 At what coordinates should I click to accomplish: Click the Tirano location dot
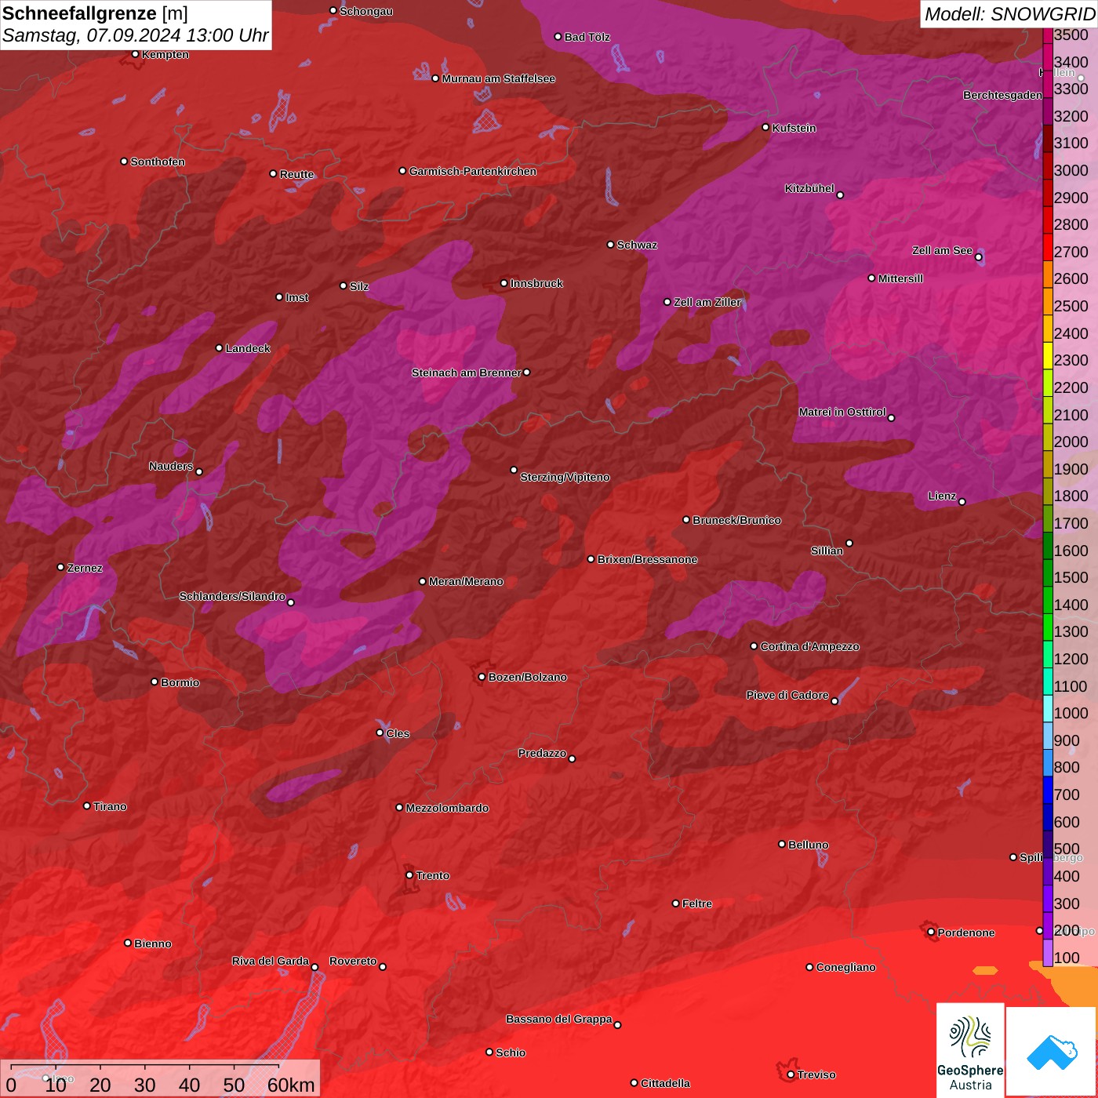tap(87, 805)
